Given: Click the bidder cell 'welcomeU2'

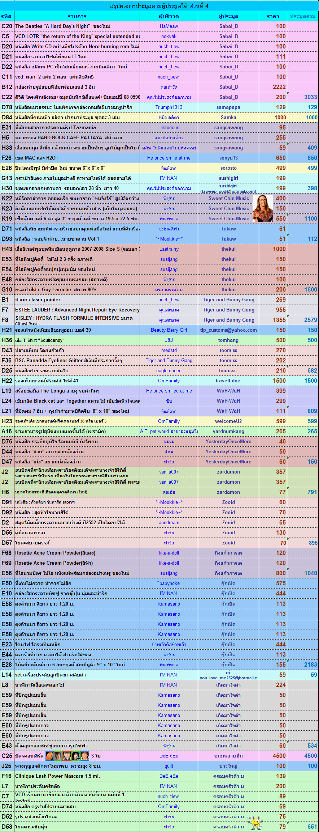Looking at the screenshot, I should point(228,421).
